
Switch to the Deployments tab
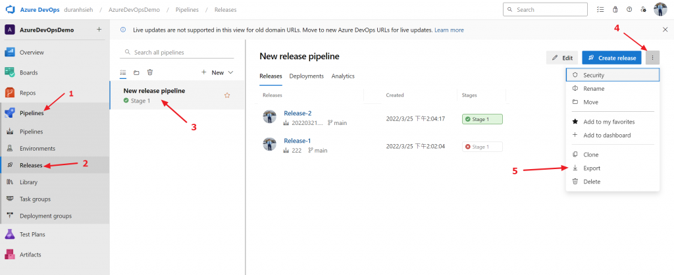pos(307,76)
